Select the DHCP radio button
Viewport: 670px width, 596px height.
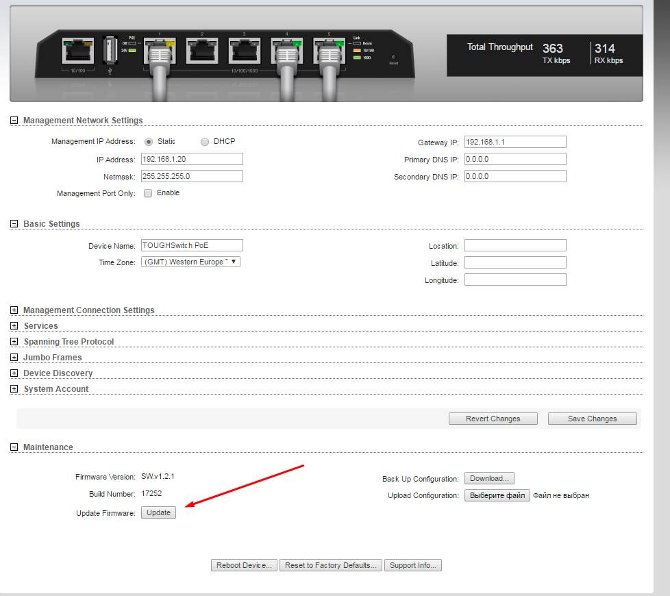(x=205, y=142)
